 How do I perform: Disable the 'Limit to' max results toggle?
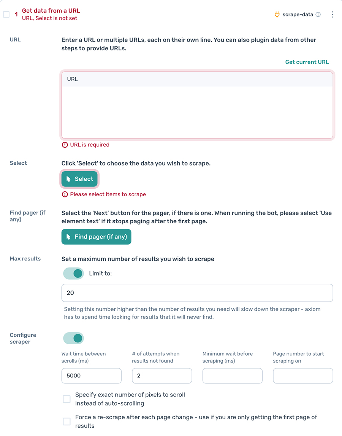pos(73,273)
